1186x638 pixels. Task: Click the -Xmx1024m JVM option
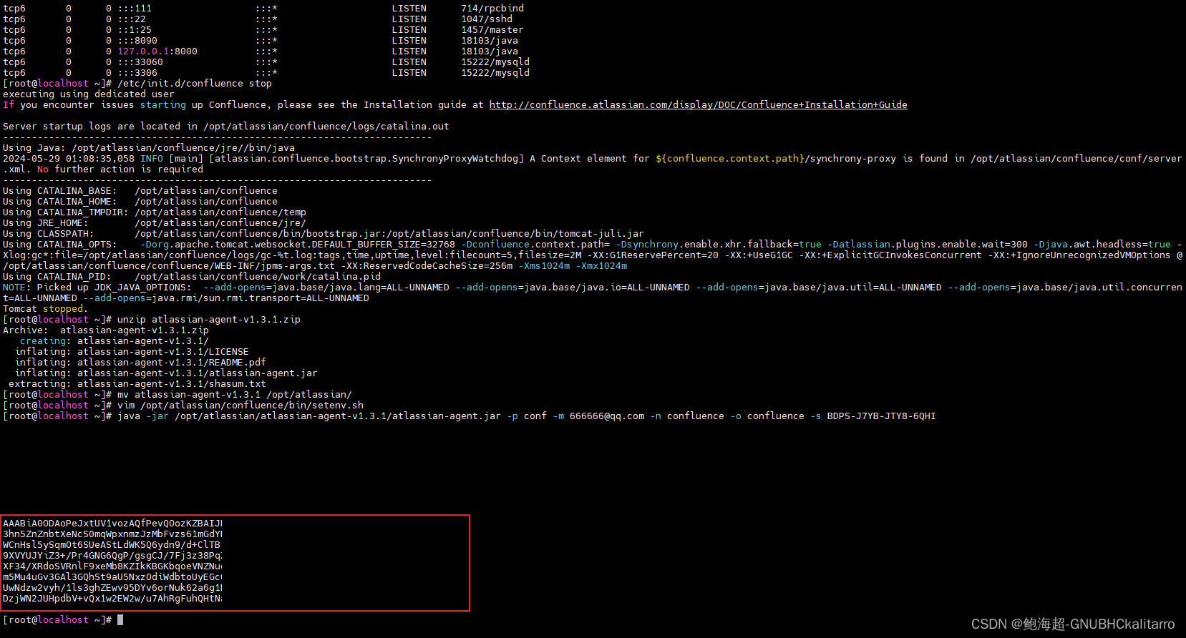point(601,266)
